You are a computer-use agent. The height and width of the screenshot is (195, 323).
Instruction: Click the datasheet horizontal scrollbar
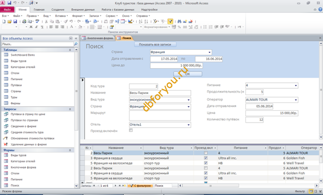[x=248, y=186]
